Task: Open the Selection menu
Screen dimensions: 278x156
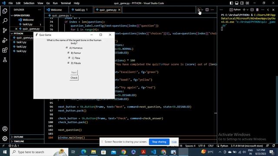Action: 29,3
